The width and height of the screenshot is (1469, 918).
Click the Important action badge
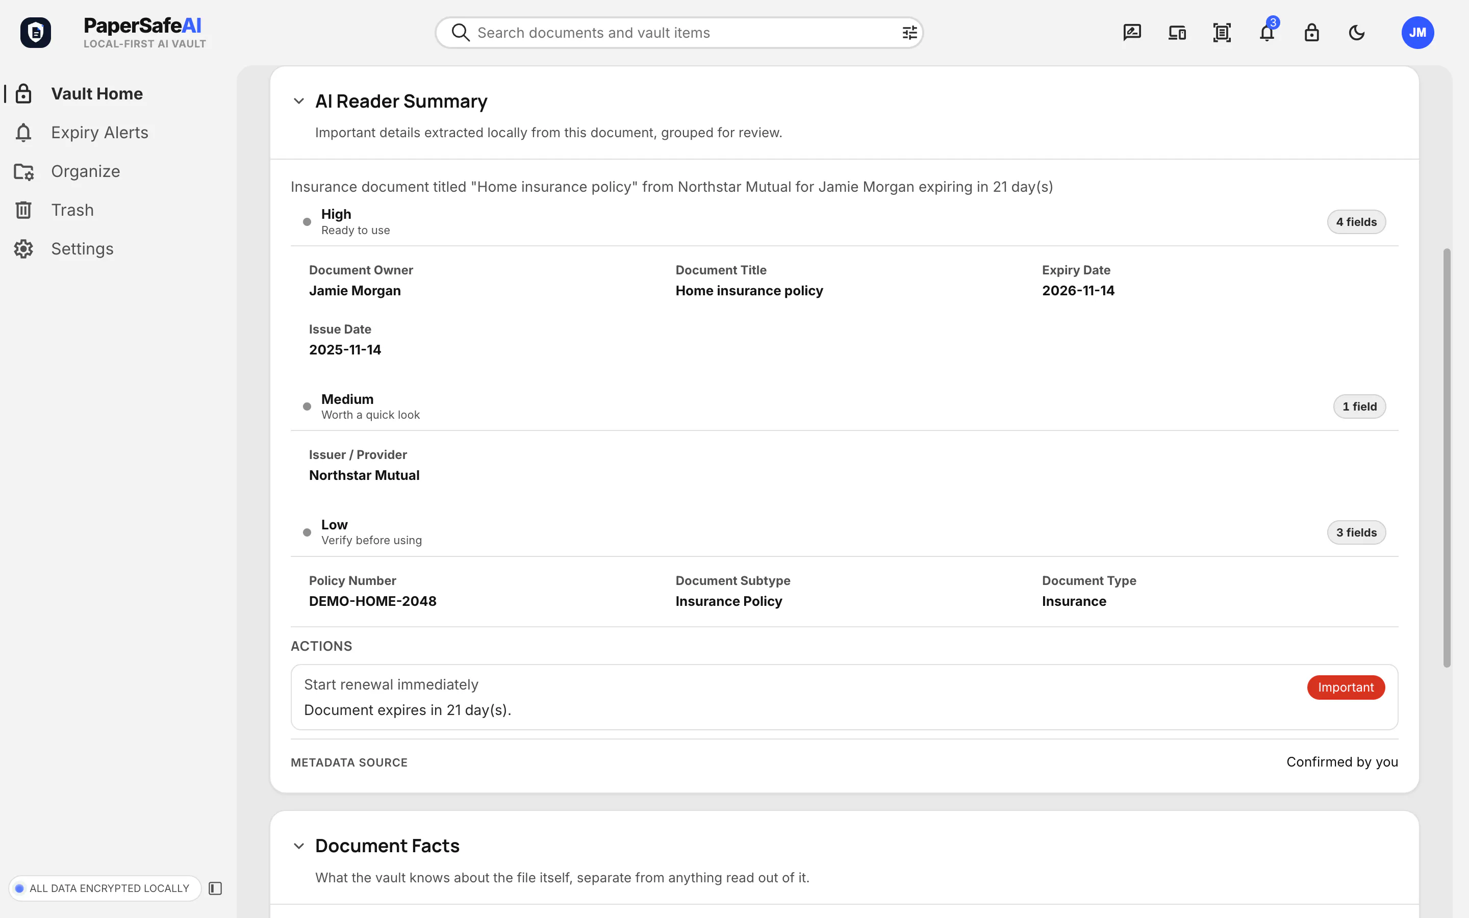pos(1346,687)
